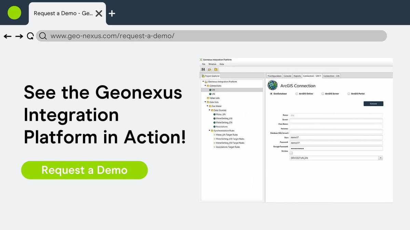This screenshot has height=230, width=410.
Task: Click the Database (SQL Server) field
Action: coord(336,132)
